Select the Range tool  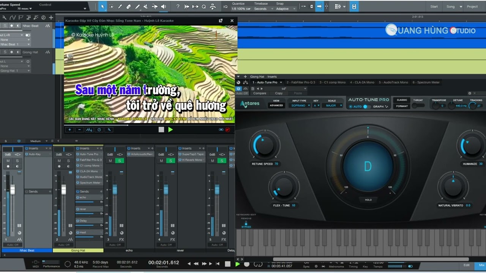coord(111,6)
